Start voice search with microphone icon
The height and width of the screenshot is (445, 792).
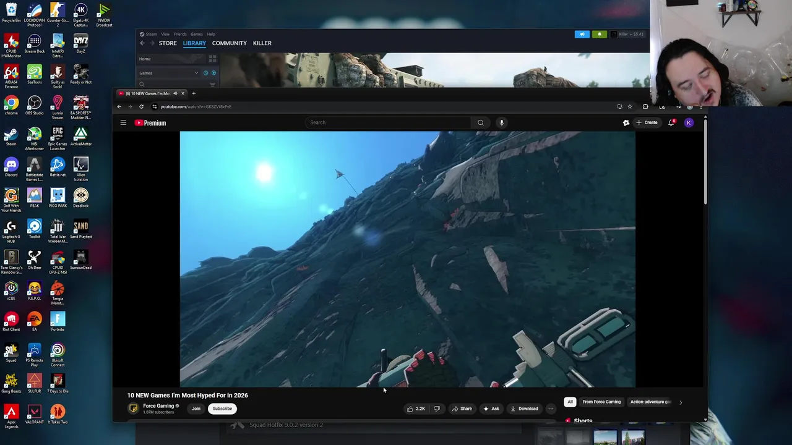tap(502, 122)
